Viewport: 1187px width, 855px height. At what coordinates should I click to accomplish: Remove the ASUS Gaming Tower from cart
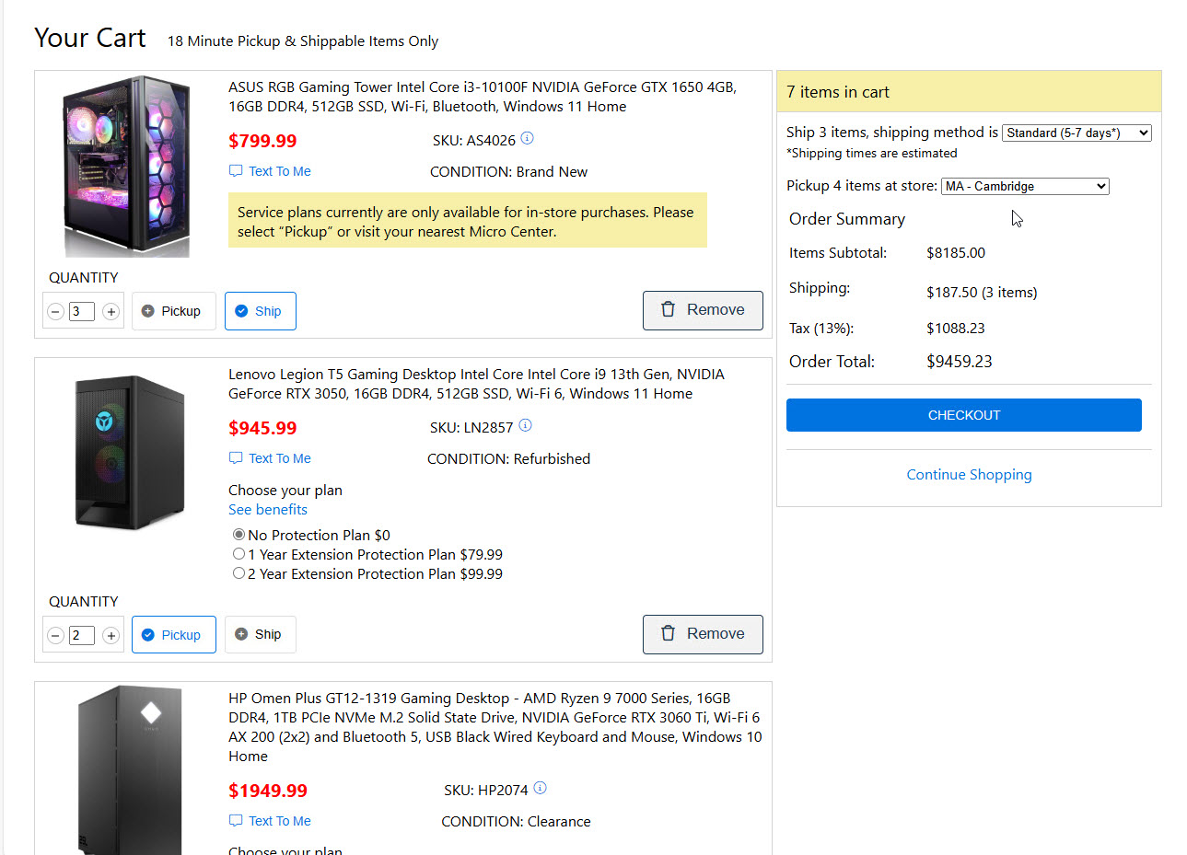pos(703,310)
